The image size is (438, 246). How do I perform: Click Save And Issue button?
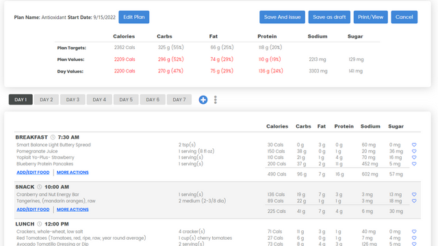coord(282,17)
